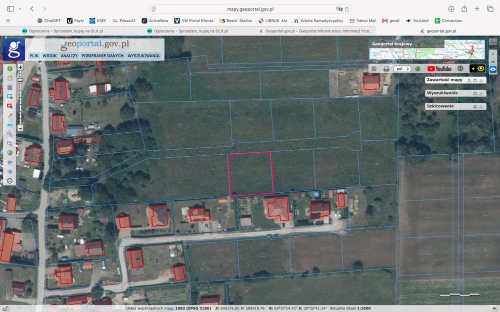Image resolution: width=500 pixels, height=312 pixels.
Task: Open the ANALIZY menu
Action: pos(69,56)
